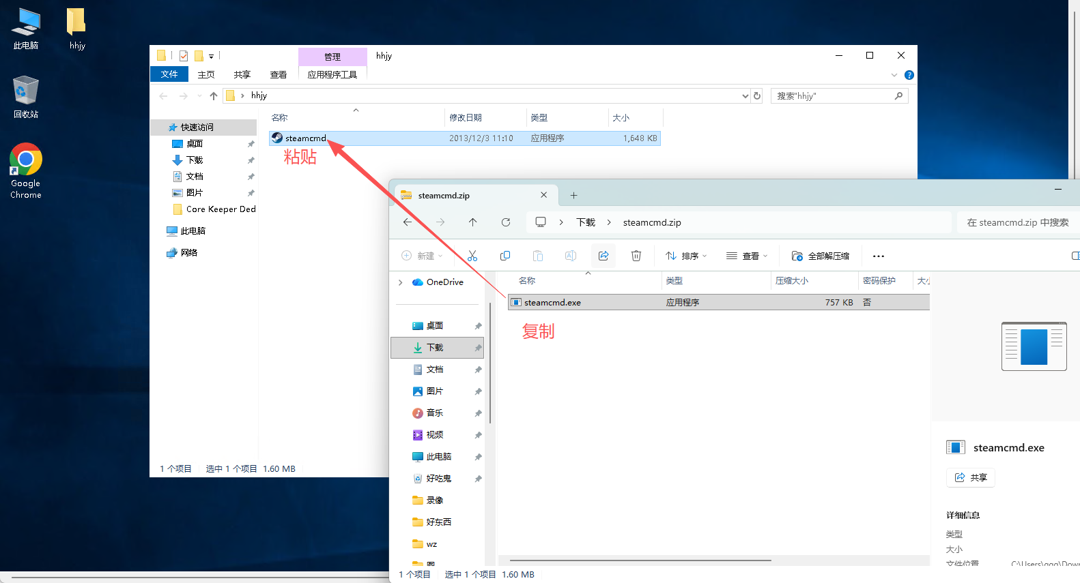Switch to the Application Tools ribbon tab
This screenshot has height=583, width=1080.
(x=332, y=74)
